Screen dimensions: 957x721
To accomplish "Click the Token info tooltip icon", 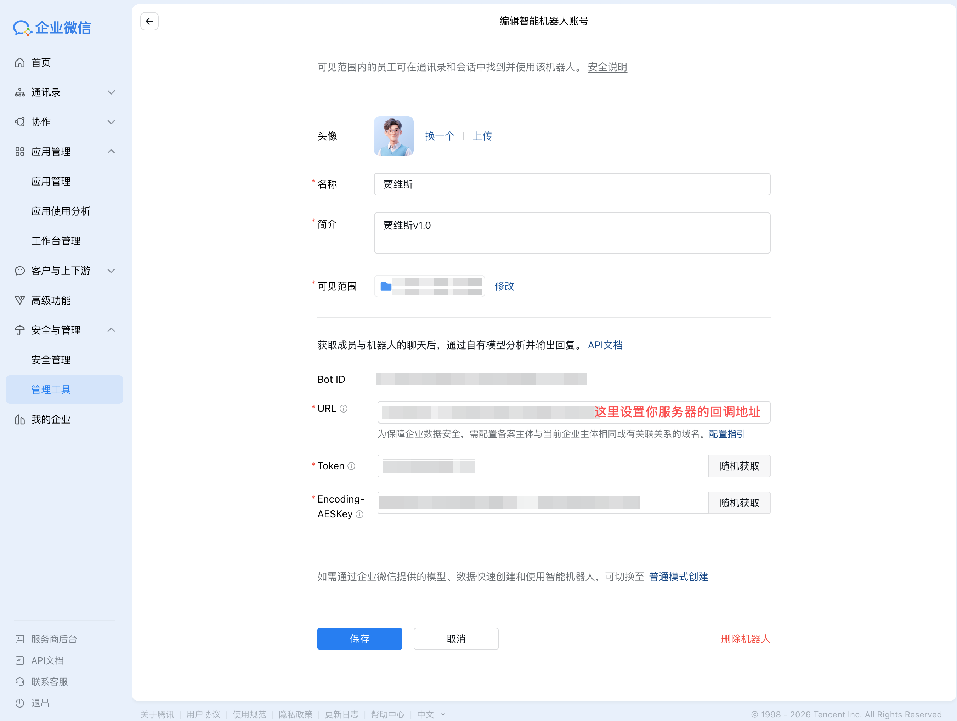I will pos(352,466).
